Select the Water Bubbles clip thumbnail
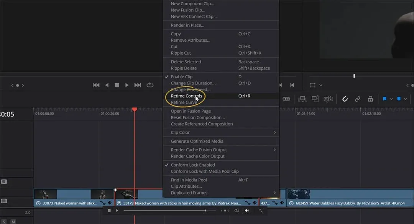 tap(299, 194)
